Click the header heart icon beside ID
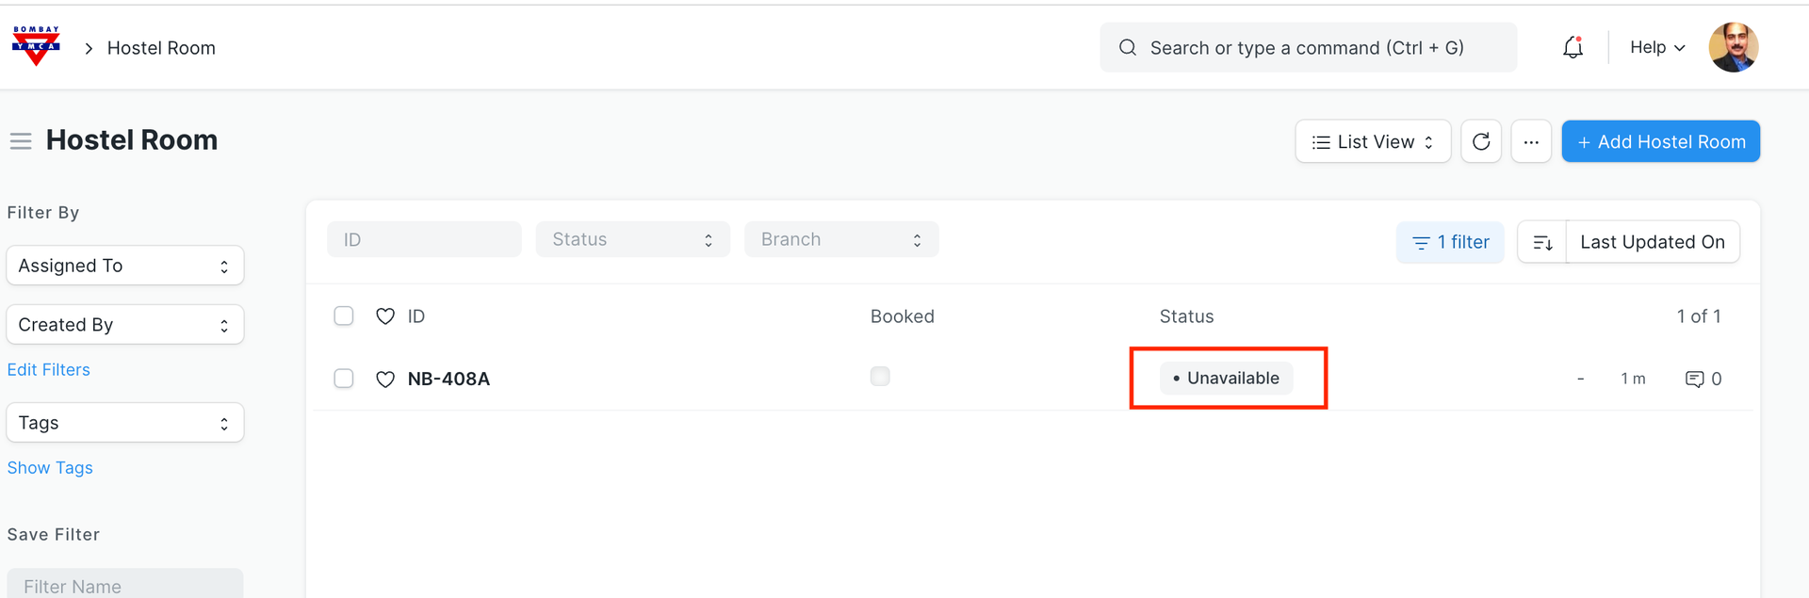 click(385, 316)
